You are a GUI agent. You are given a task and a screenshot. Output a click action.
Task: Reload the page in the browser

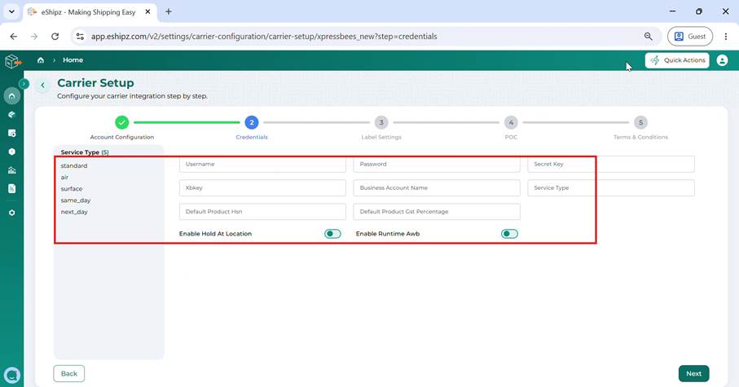tap(55, 37)
